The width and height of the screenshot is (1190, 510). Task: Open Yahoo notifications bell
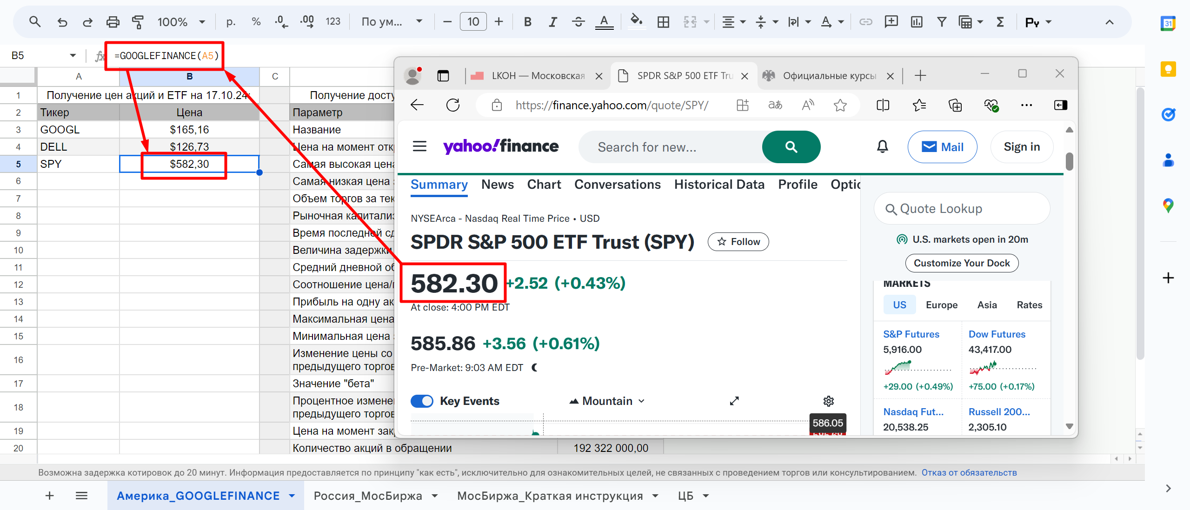pos(882,147)
